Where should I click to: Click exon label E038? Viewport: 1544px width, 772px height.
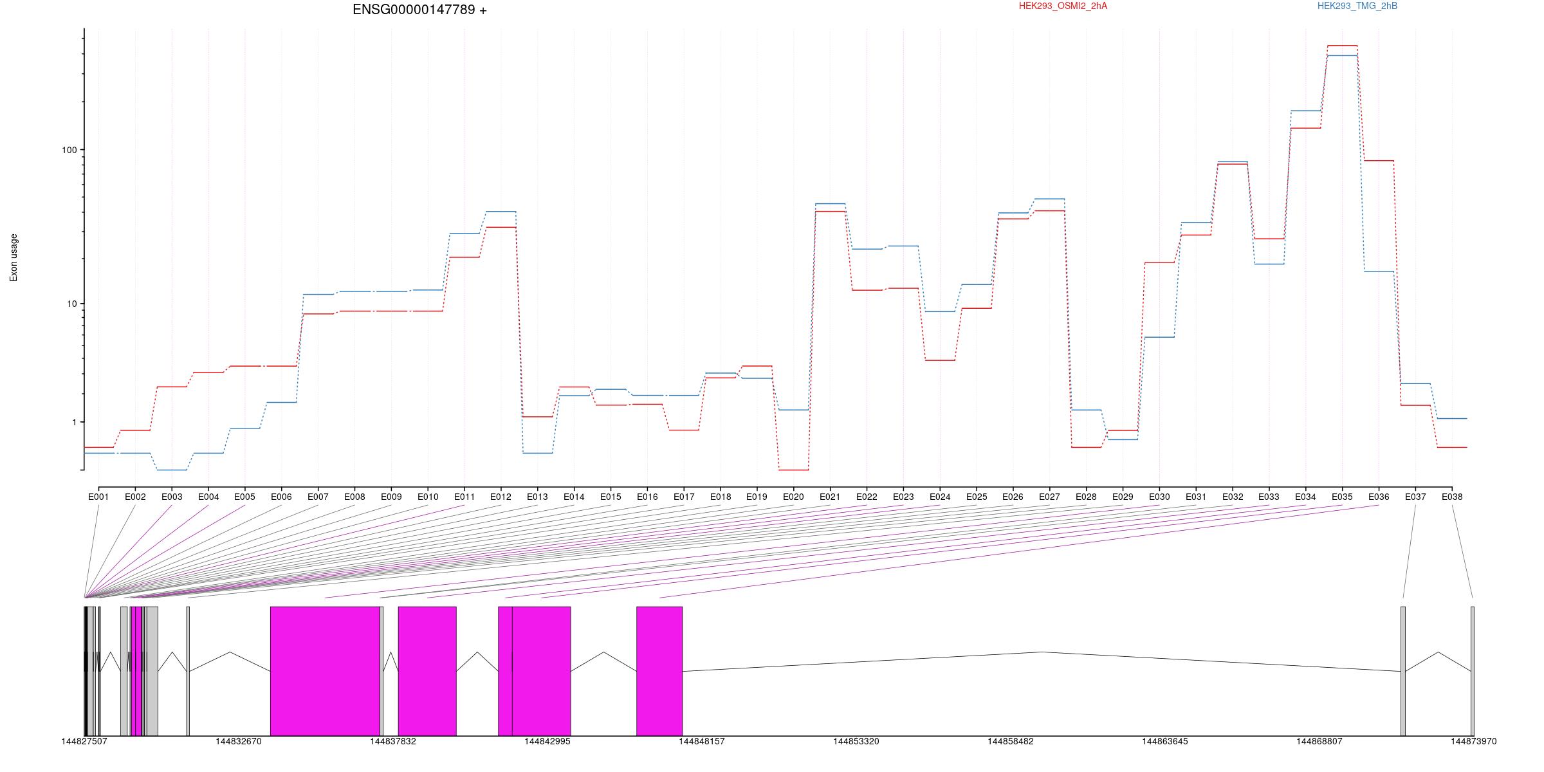coord(1452,497)
